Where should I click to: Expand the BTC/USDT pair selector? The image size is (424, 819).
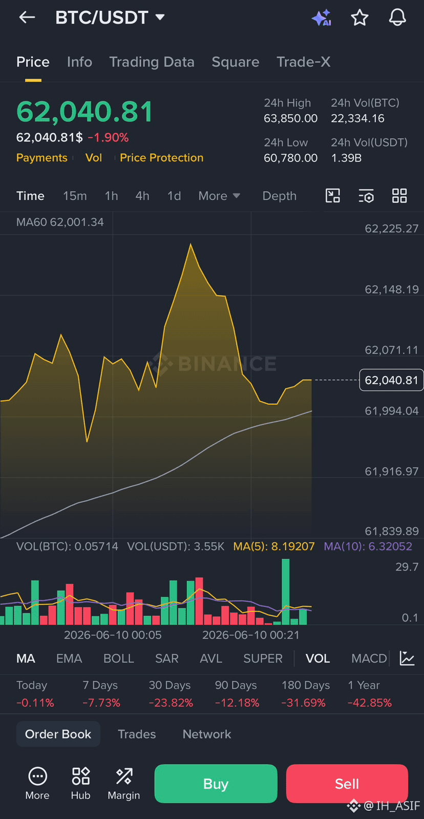[x=110, y=17]
